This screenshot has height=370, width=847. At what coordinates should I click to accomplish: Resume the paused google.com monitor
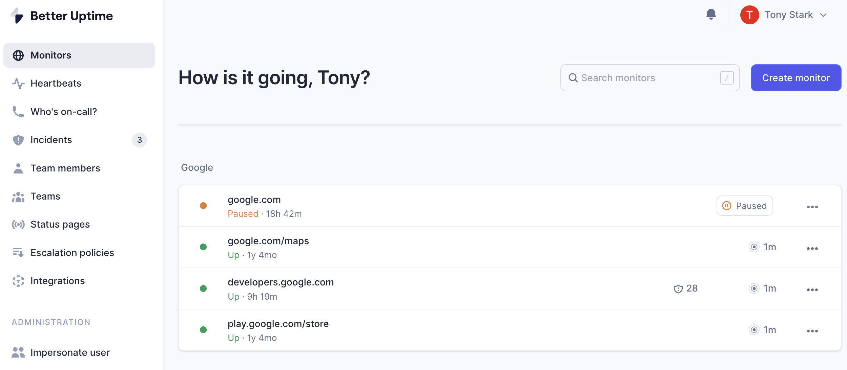tap(744, 206)
